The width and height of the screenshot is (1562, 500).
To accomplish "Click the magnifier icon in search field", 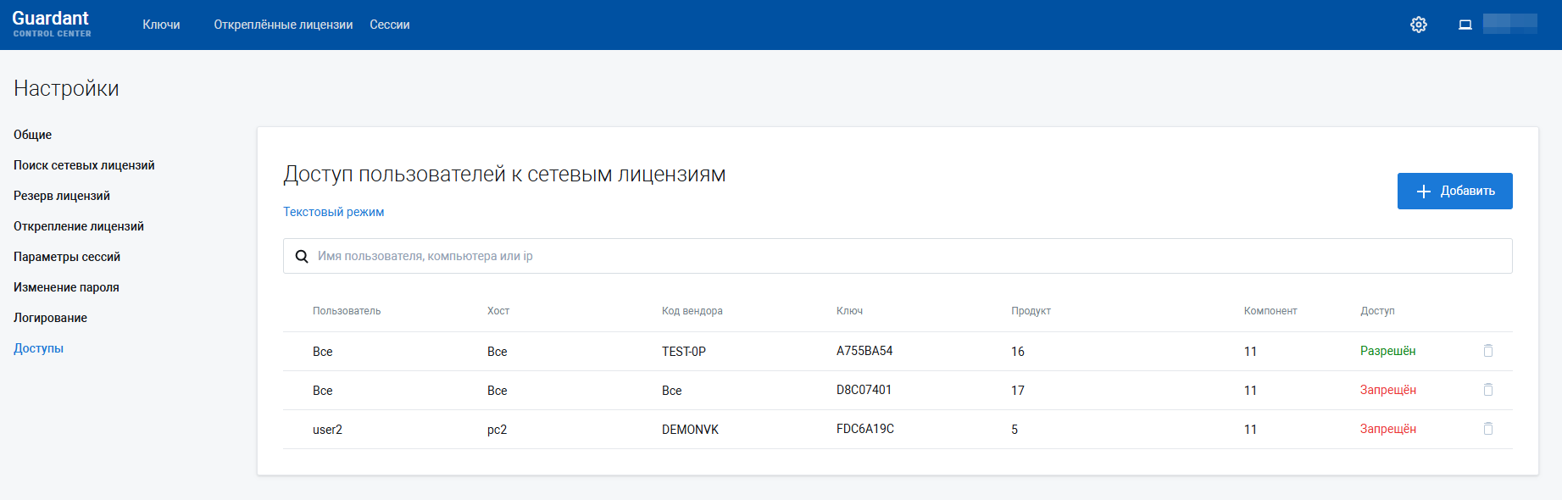I will (x=301, y=256).
